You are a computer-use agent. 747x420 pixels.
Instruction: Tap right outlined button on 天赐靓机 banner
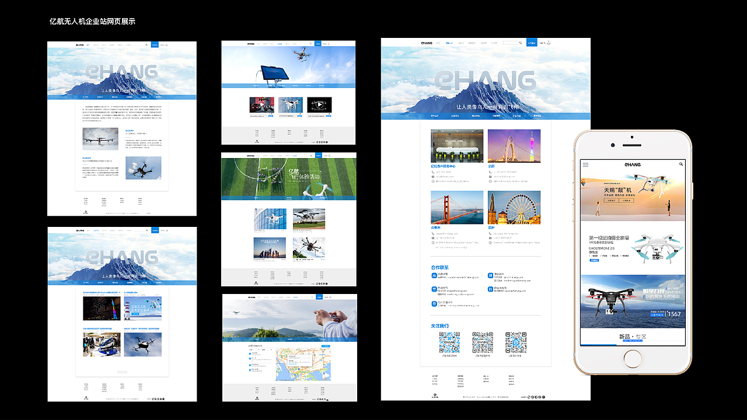(626, 200)
